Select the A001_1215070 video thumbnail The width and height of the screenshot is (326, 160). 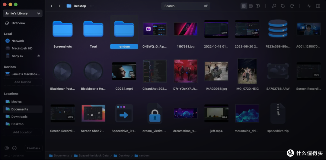tap(309, 29)
